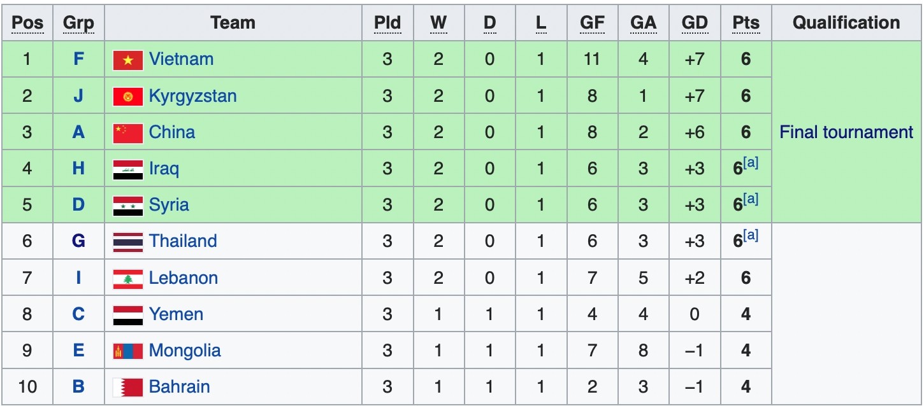Open the Vietnam team link
The height and width of the screenshot is (406, 924).
(x=181, y=59)
